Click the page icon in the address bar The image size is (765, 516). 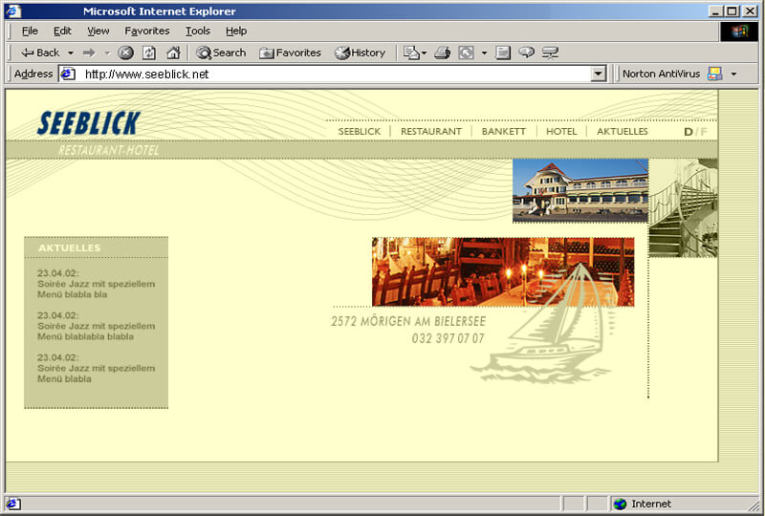pyautogui.click(x=67, y=75)
